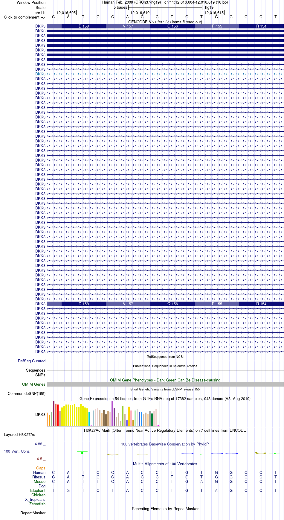Click 'Short Genetic Variants from dbSNP release 155'
Image resolution: width=284 pixels, height=520 pixels.
point(165,389)
